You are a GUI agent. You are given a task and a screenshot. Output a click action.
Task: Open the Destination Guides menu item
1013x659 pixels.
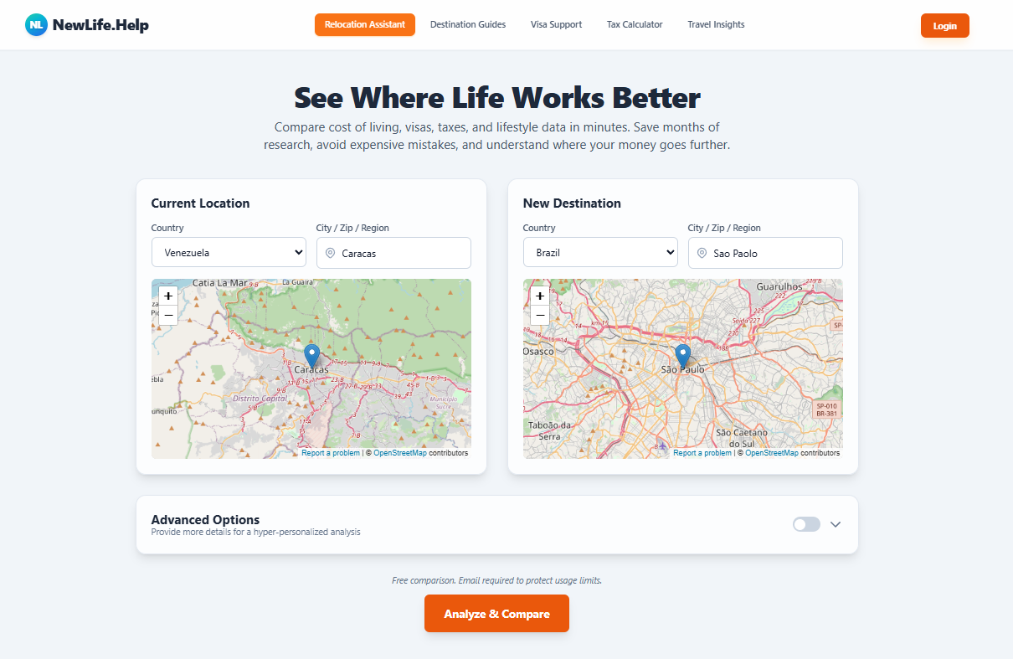468,24
